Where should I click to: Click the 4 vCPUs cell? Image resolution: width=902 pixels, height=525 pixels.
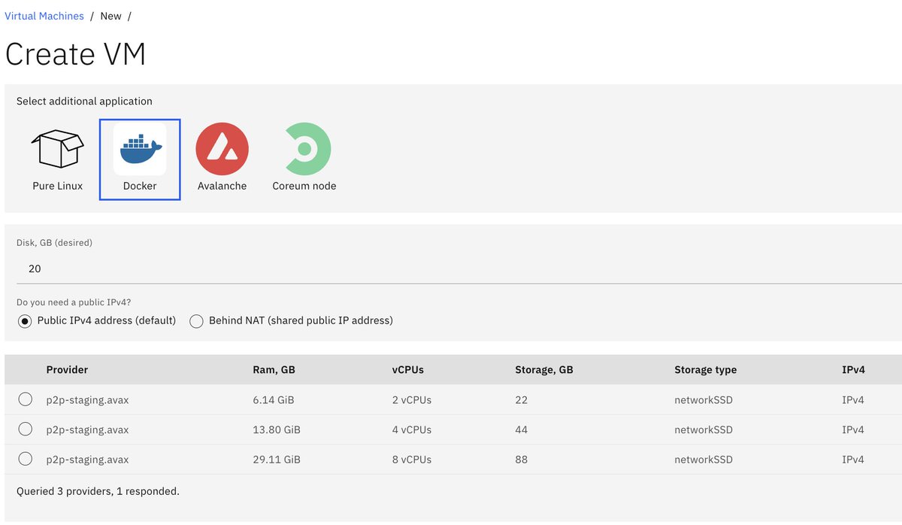pyautogui.click(x=412, y=430)
